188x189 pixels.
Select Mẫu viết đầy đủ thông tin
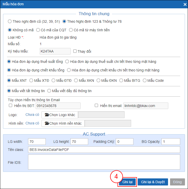tap(49, 91)
